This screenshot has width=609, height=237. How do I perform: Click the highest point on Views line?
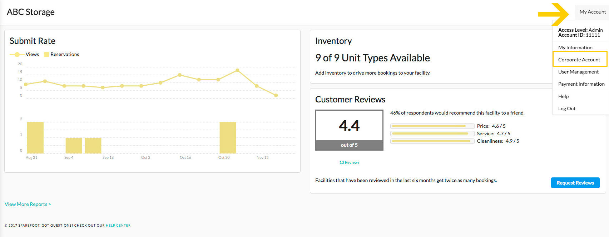237,70
